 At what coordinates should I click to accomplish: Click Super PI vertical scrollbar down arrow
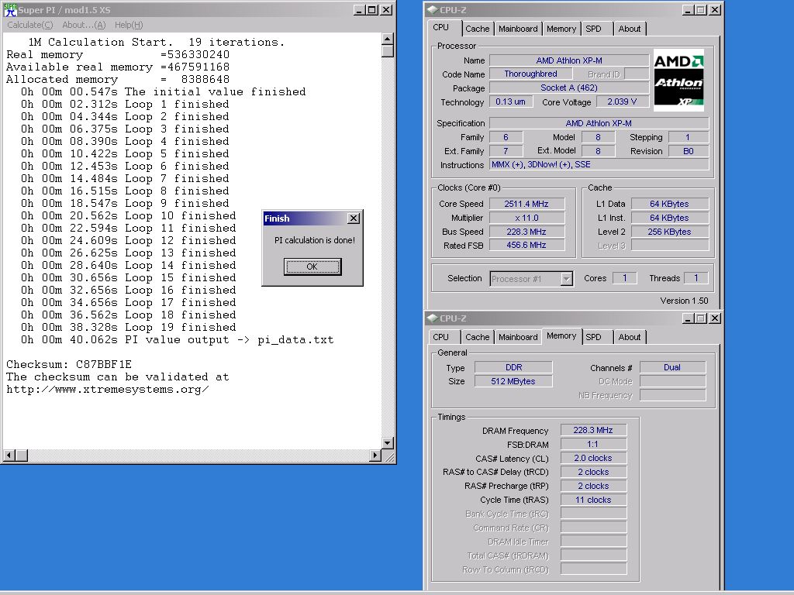click(388, 443)
